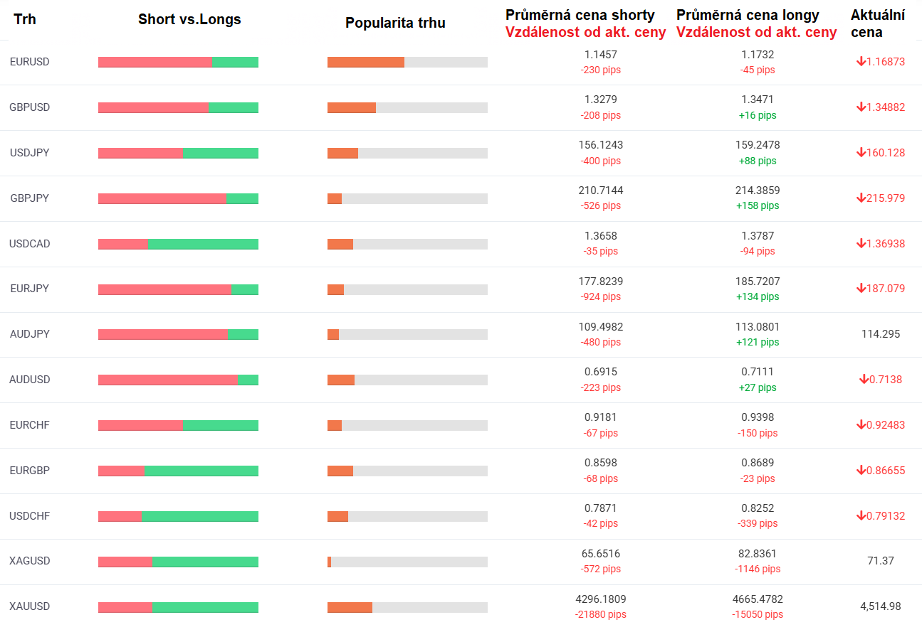The image size is (922, 632).
Task: Click the red arrow beside USDCAD 1.36938
Action: pyautogui.click(x=861, y=244)
